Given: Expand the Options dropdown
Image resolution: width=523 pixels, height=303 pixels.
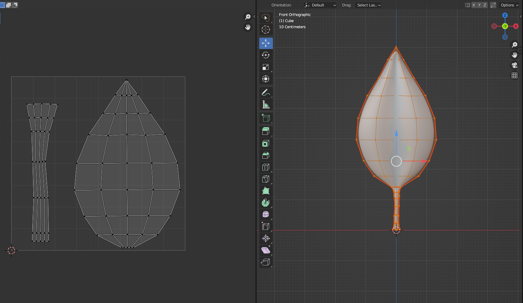Looking at the screenshot, I should (x=509, y=5).
